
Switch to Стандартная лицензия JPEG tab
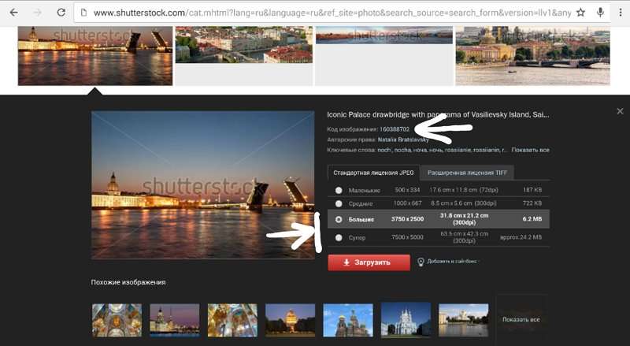click(373, 173)
